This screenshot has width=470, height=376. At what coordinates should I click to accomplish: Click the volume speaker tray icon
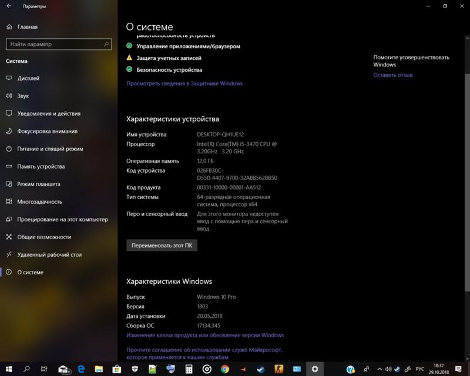point(388,369)
